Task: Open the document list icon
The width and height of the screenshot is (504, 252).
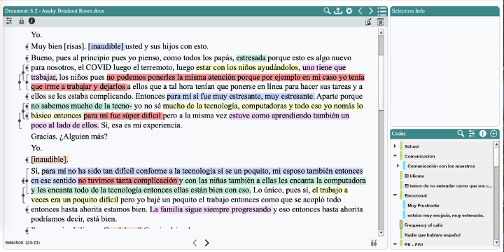Action: (x=382, y=11)
